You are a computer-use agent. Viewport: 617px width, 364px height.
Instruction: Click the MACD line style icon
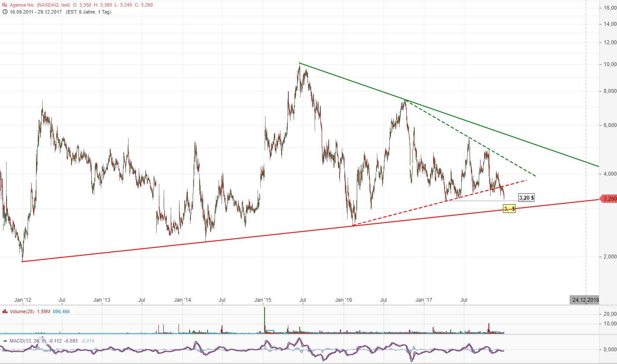point(4,341)
